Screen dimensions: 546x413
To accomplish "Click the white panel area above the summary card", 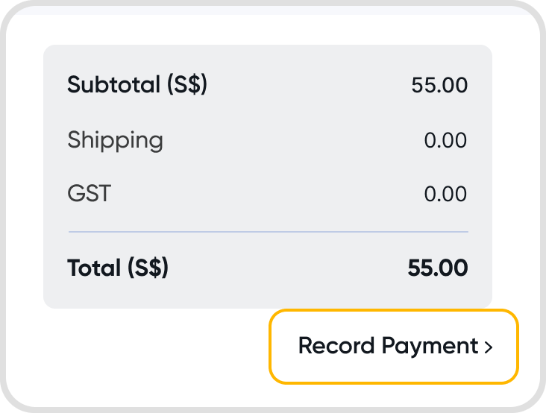I will click(268, 30).
